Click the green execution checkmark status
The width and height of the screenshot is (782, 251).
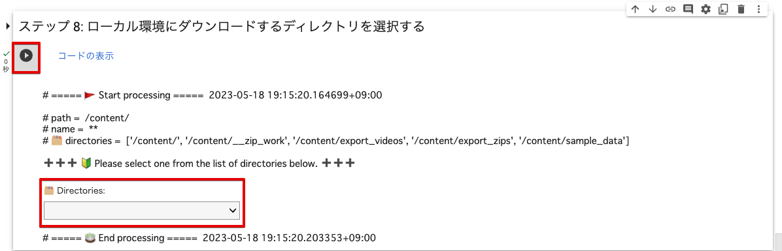pyautogui.click(x=6, y=53)
